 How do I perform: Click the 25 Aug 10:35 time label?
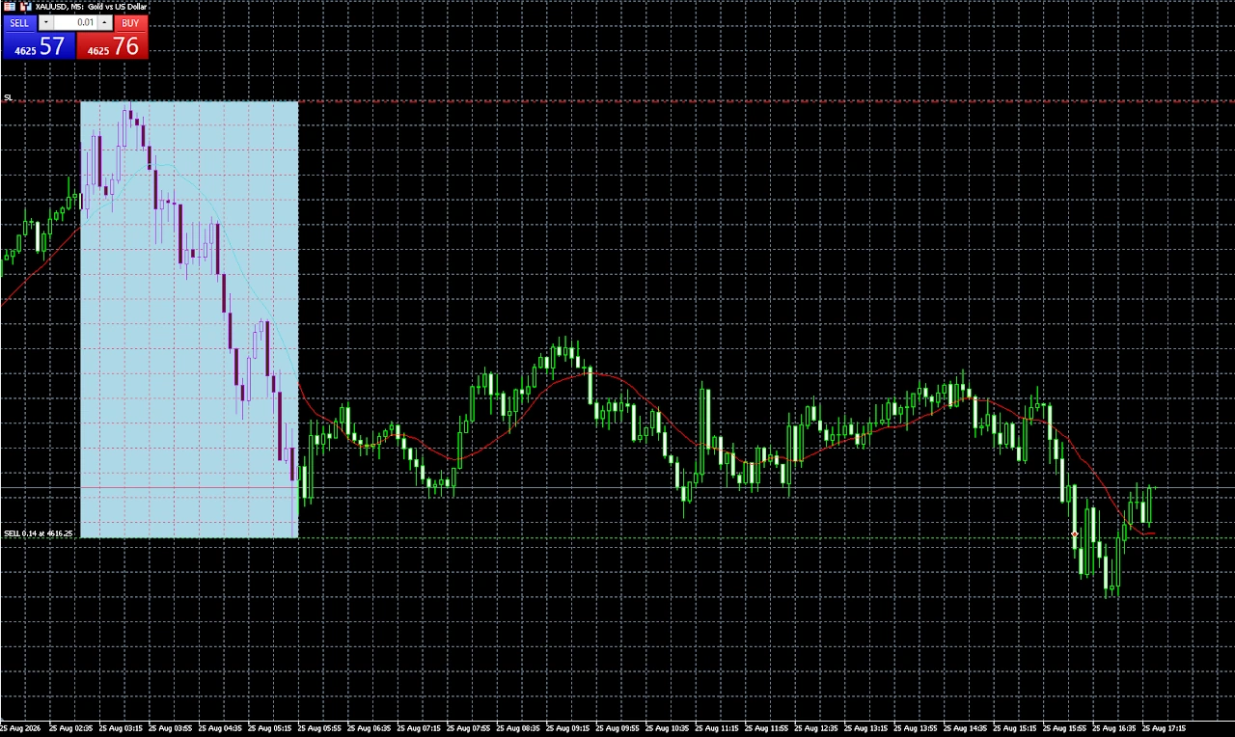pos(668,728)
